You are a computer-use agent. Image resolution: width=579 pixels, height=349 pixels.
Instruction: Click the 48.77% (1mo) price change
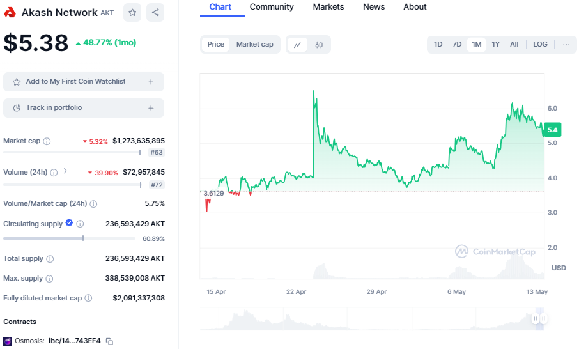(x=106, y=43)
